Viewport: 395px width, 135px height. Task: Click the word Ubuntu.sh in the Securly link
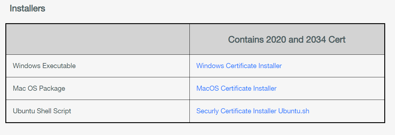(x=294, y=111)
